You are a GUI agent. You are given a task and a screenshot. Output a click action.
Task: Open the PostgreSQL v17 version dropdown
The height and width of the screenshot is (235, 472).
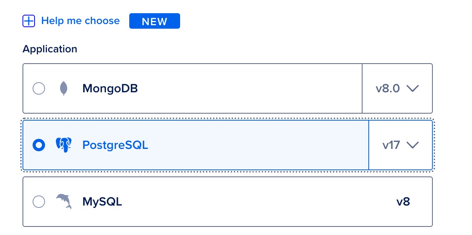tap(400, 145)
